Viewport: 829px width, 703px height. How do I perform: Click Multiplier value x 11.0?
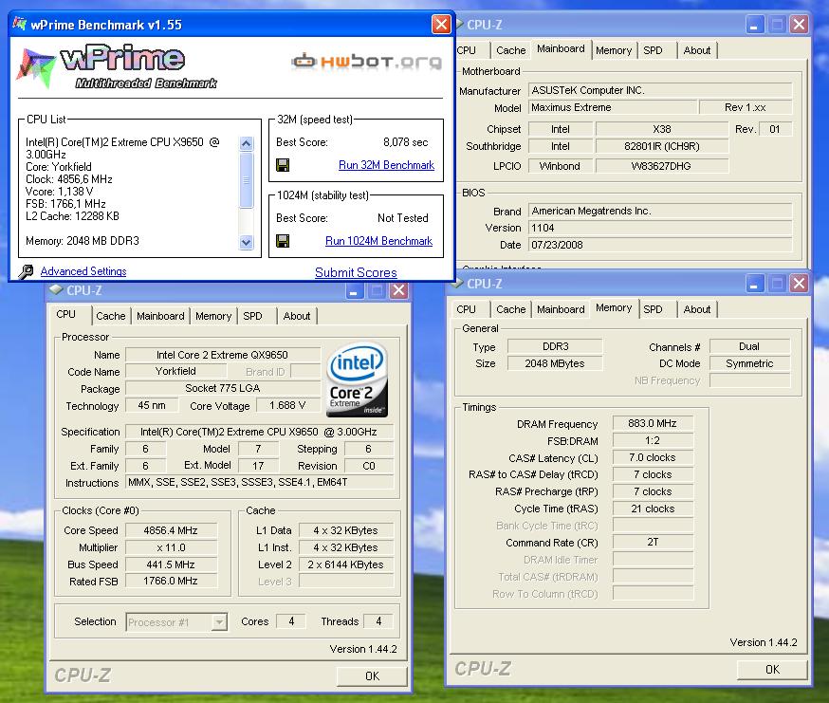click(171, 547)
